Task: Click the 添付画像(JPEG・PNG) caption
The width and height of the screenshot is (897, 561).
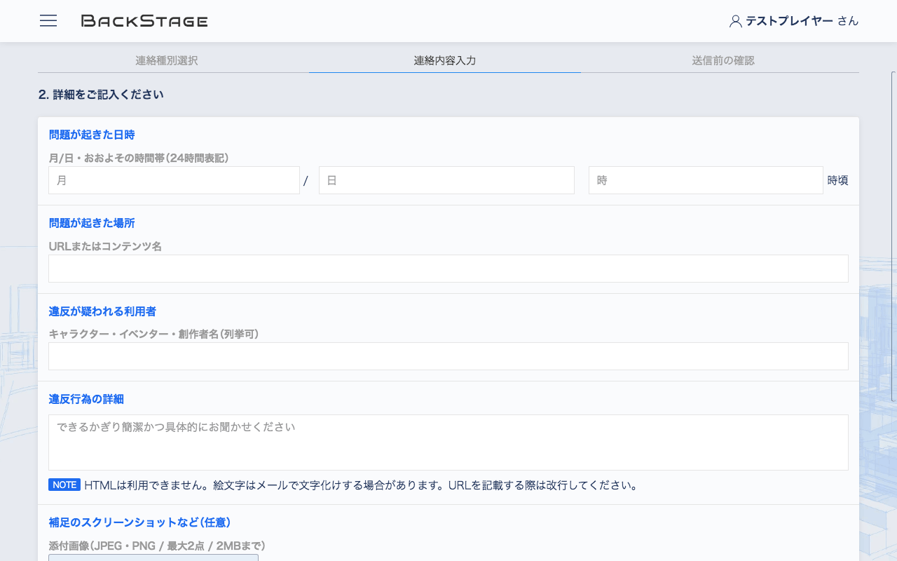Action: click(x=157, y=546)
